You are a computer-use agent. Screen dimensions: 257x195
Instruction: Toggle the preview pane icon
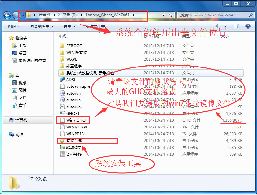tap(236, 26)
